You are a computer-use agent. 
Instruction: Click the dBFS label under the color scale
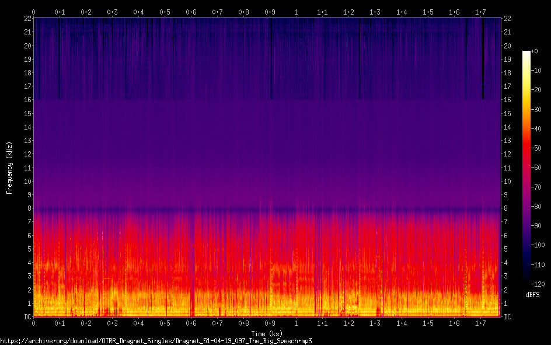click(532, 295)
